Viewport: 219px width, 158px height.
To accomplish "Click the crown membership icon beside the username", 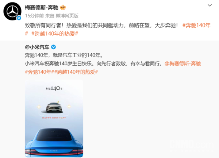I will coord(63,7).
